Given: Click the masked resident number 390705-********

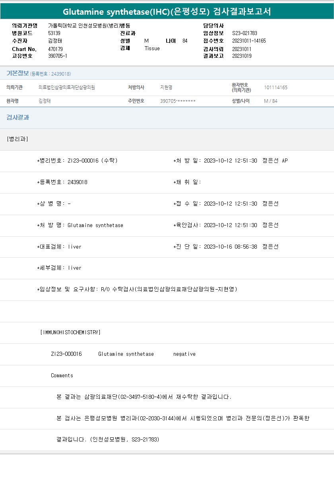Looking at the screenshot, I should pyautogui.click(x=178, y=101).
